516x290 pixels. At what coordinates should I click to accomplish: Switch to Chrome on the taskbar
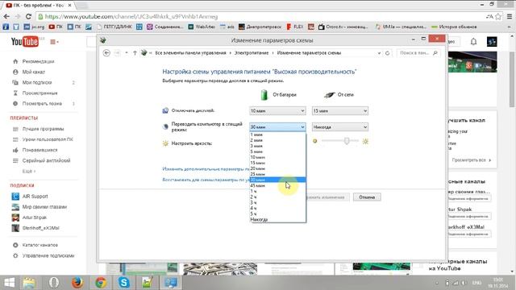click(101, 283)
